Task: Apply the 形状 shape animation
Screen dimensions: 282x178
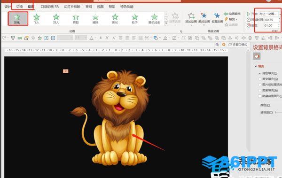Action: tap(115, 19)
